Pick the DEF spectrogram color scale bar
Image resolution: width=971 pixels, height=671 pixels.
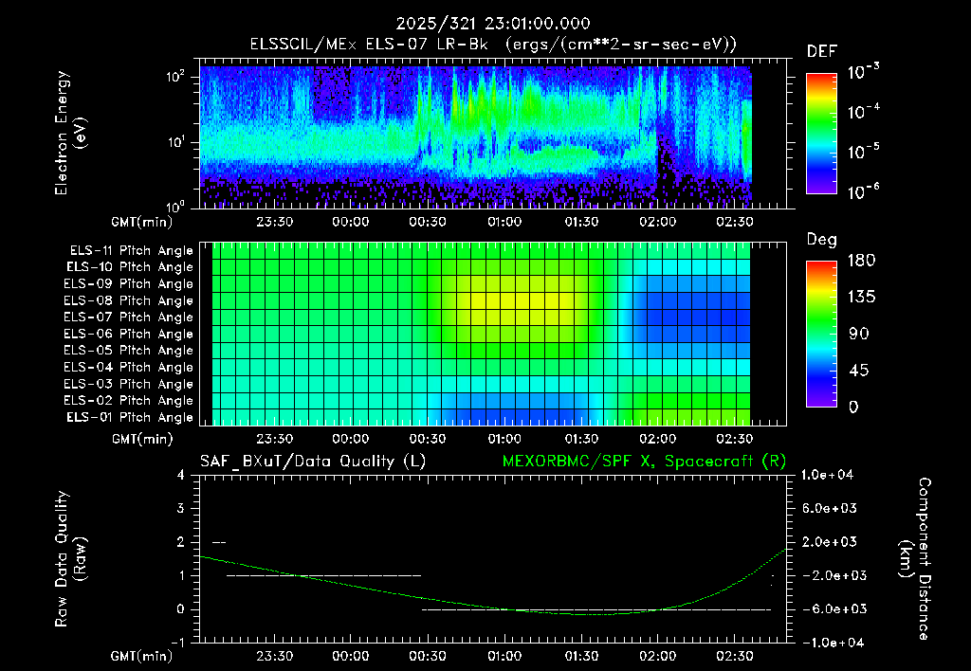822,134
